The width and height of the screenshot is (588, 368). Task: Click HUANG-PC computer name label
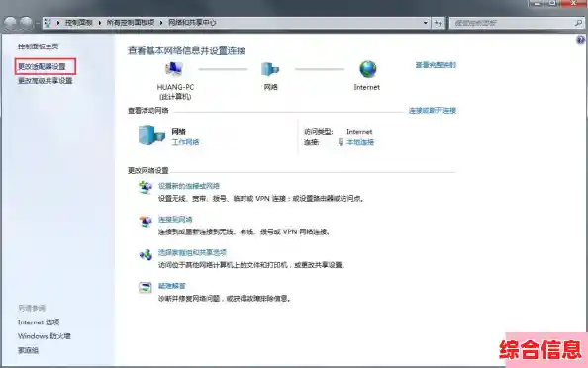coord(175,87)
